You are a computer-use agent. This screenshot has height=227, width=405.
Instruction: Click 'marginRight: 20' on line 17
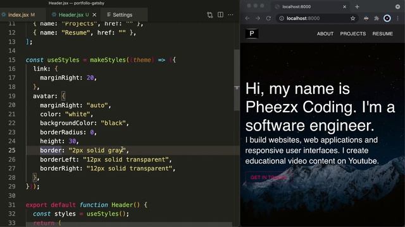68,78
